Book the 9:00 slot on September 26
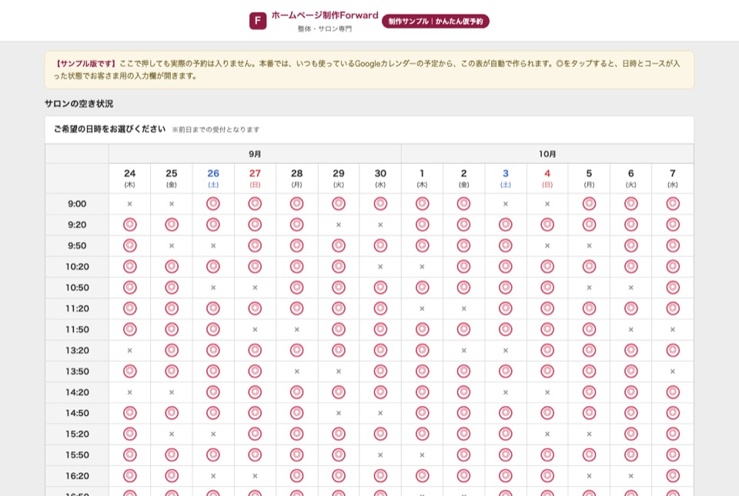Viewport: 739px width, 496px height. [213, 203]
